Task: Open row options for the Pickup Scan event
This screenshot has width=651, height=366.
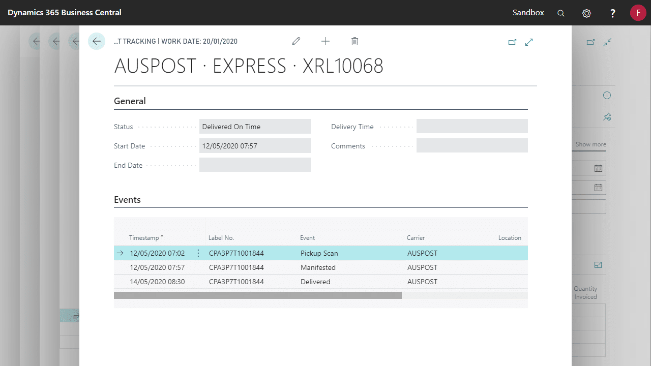Action: [x=198, y=253]
